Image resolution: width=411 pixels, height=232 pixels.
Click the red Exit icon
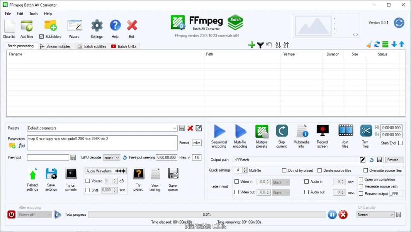(x=132, y=26)
